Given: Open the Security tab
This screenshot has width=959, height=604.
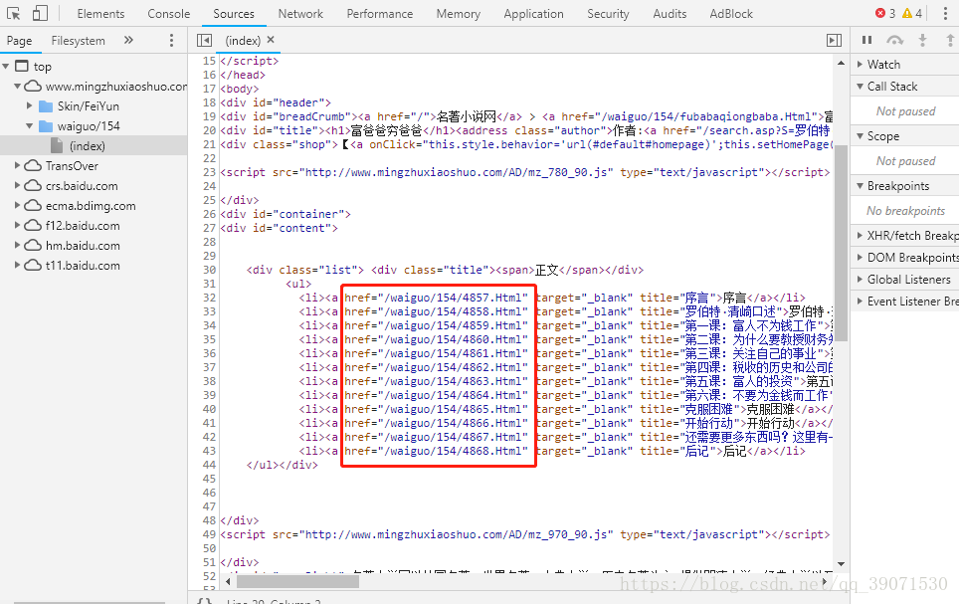Looking at the screenshot, I should pos(608,14).
